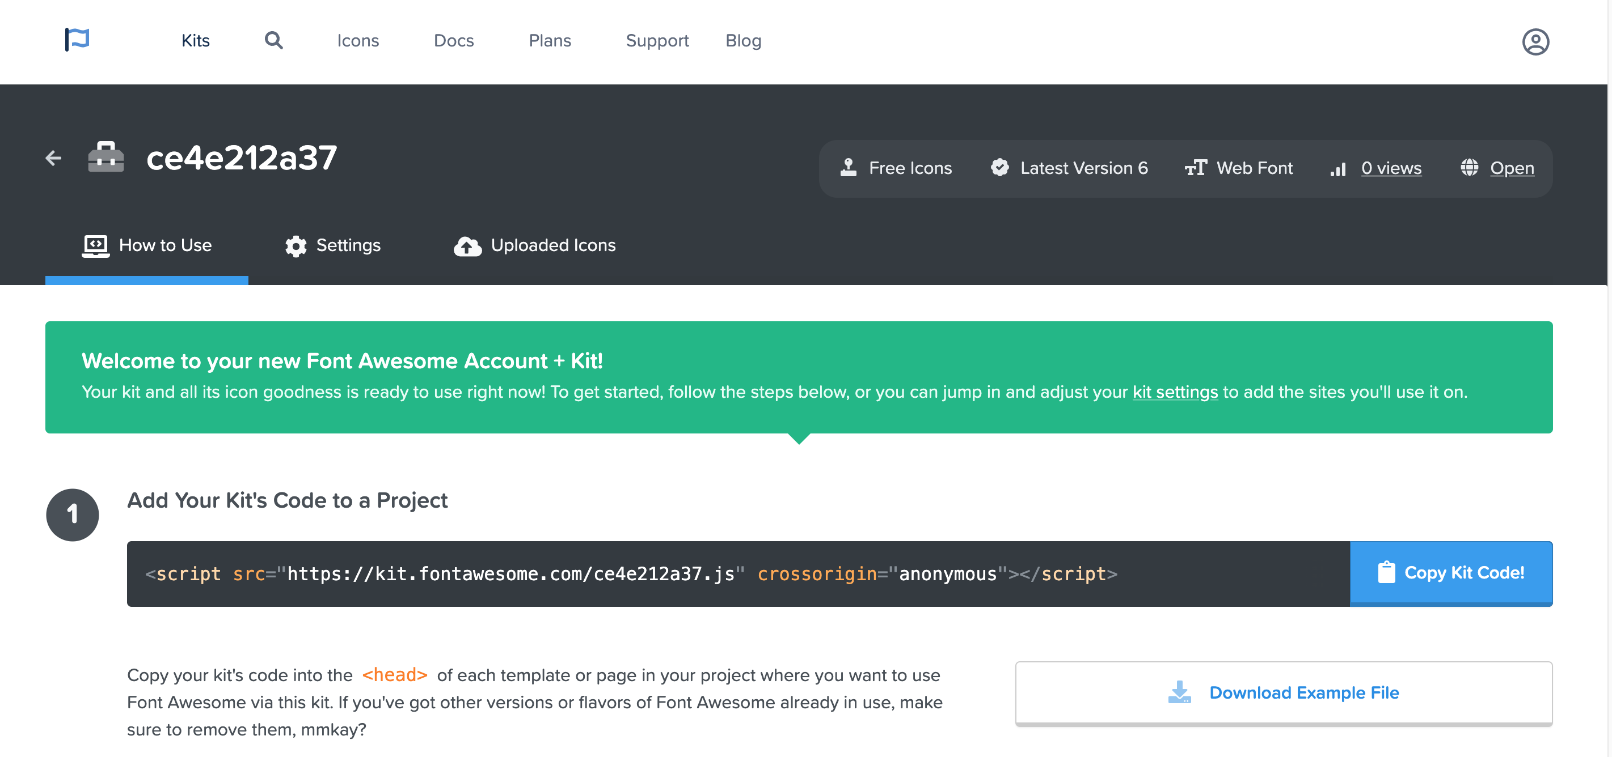Click the Free Icons stamp icon
Image resolution: width=1612 pixels, height=757 pixels.
(848, 168)
